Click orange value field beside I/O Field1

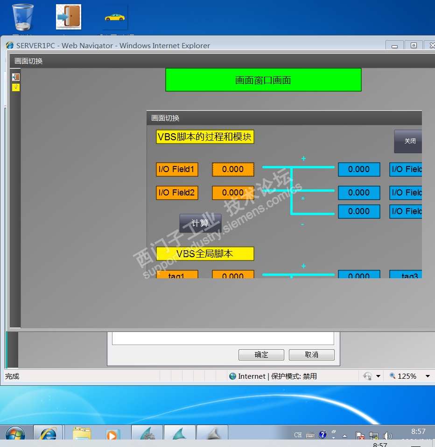click(233, 169)
